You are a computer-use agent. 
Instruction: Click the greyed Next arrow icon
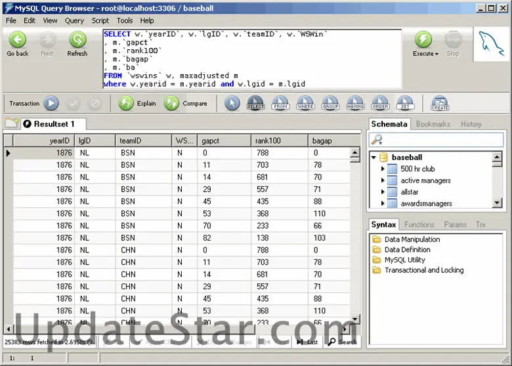click(47, 40)
